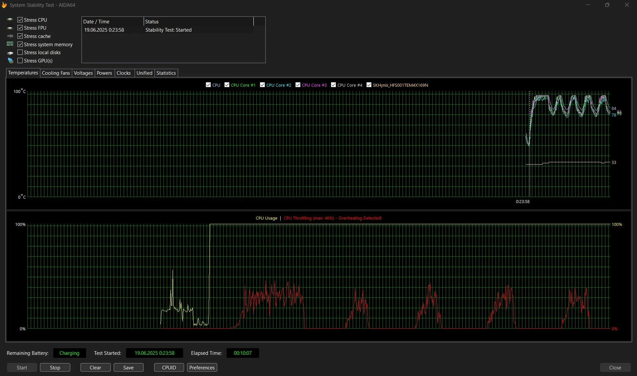Hide the CPU temperature graph line
Screen dimensions: 637x376
[x=208, y=85]
